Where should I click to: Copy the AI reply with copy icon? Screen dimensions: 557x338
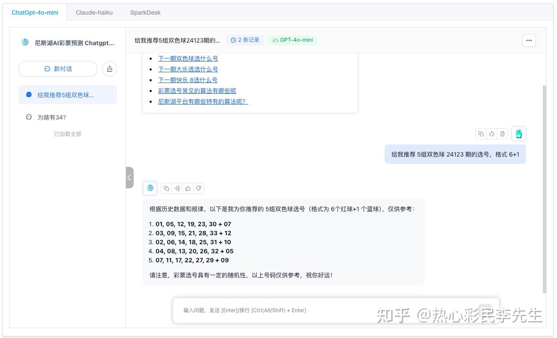click(166, 188)
